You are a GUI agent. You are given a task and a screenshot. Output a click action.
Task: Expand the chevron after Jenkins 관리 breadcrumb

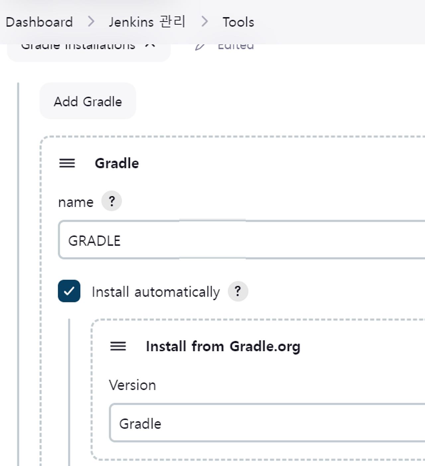pyautogui.click(x=205, y=22)
